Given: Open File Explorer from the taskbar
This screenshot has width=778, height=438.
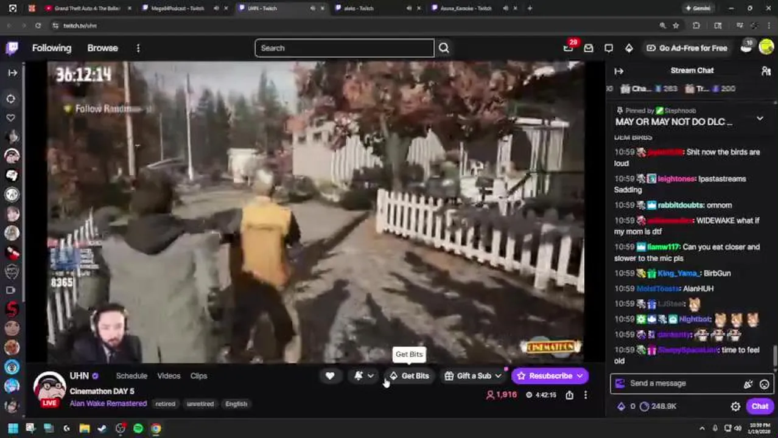Looking at the screenshot, I should pyautogui.click(x=84, y=429).
